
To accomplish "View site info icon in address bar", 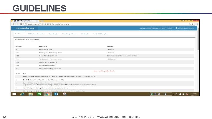I will point(26,24).
